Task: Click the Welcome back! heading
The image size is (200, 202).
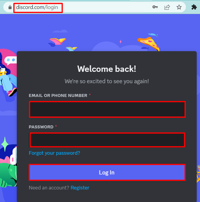Action: point(107,69)
